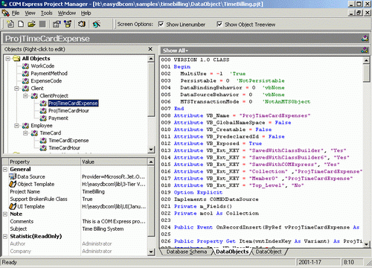Switch to the Database Schema tab
The width and height of the screenshot is (372, 268).
coord(187,252)
